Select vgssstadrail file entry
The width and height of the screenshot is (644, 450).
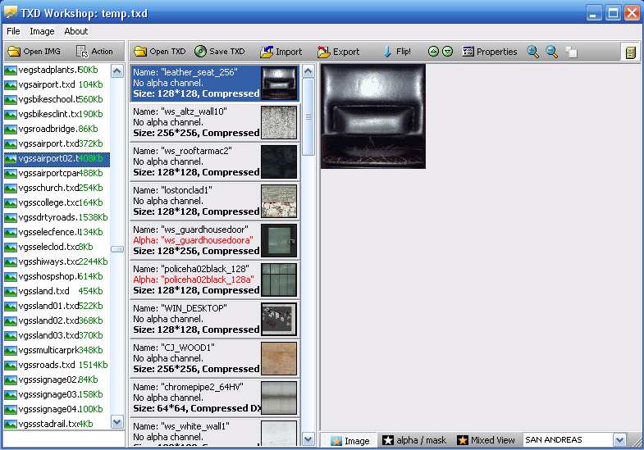[x=57, y=424]
